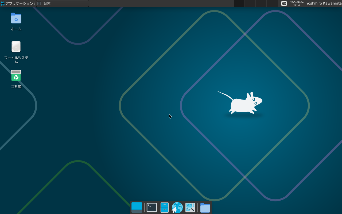Open a terminal from the dock
The image size is (342, 214).
coord(151,207)
